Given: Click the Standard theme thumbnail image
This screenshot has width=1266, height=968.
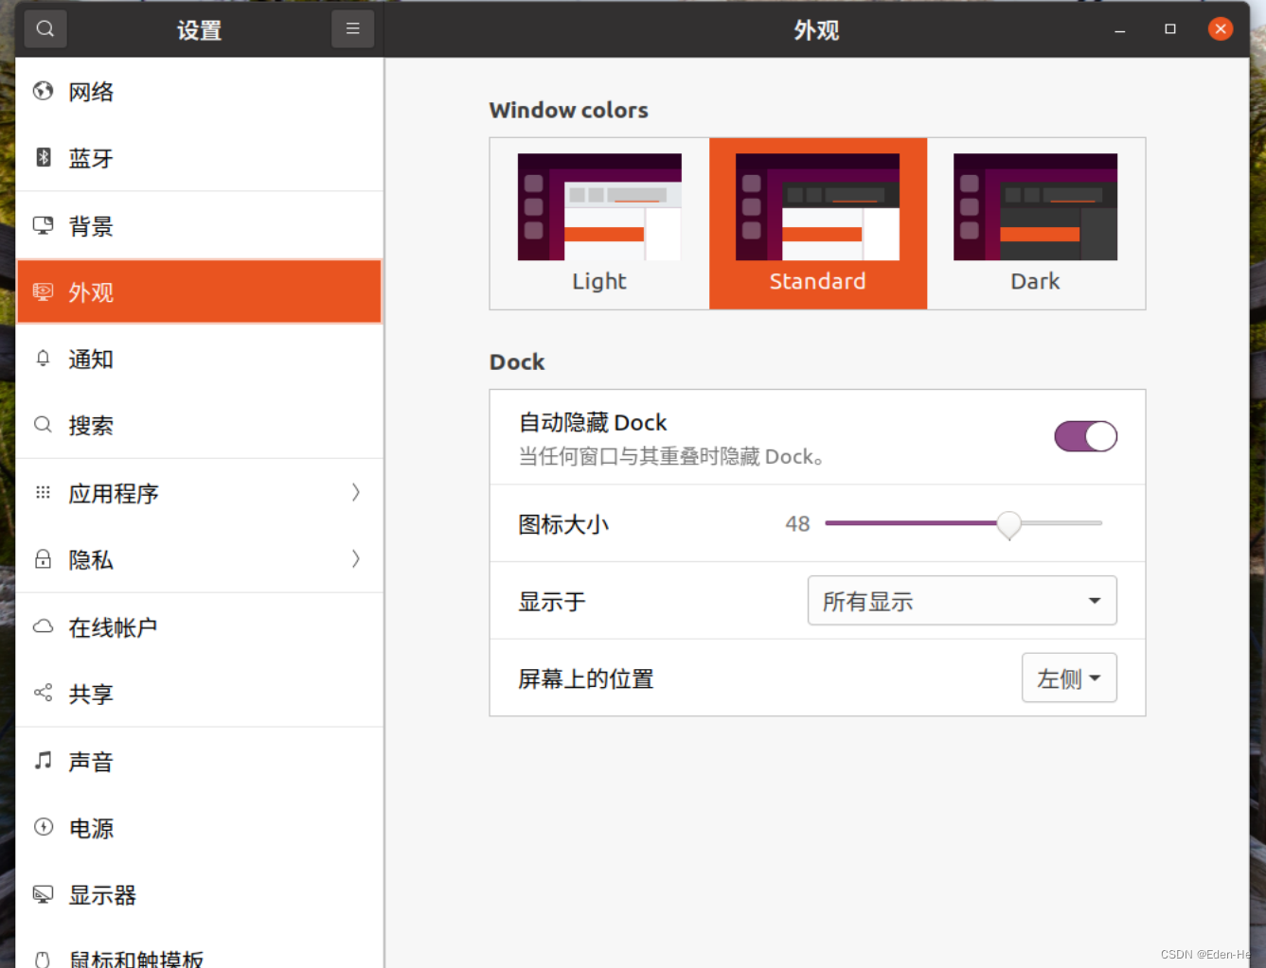Looking at the screenshot, I should point(817,208).
